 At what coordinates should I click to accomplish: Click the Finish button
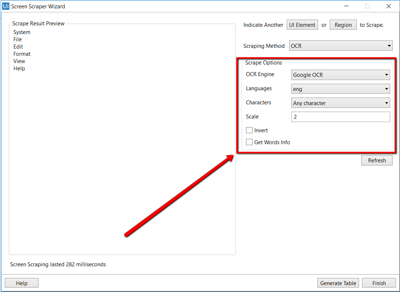379,283
